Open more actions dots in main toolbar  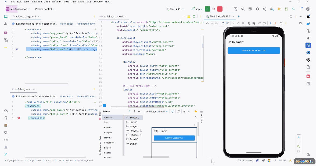pyautogui.click(x=301, y=9)
